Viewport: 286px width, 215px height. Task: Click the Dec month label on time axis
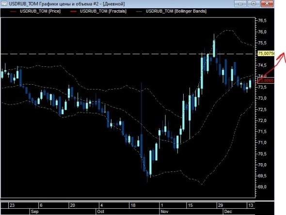[228, 212]
